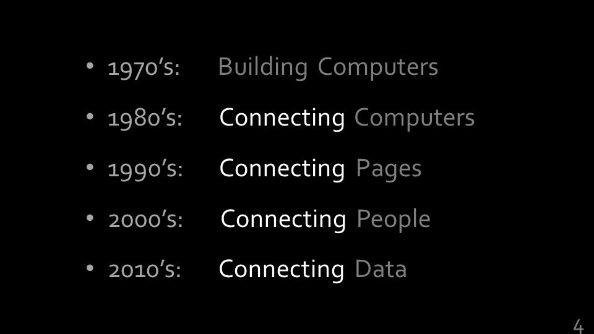Screen dimensions: 594x334
Task: Click Computers in the 1980's line
Action: [x=415, y=119]
